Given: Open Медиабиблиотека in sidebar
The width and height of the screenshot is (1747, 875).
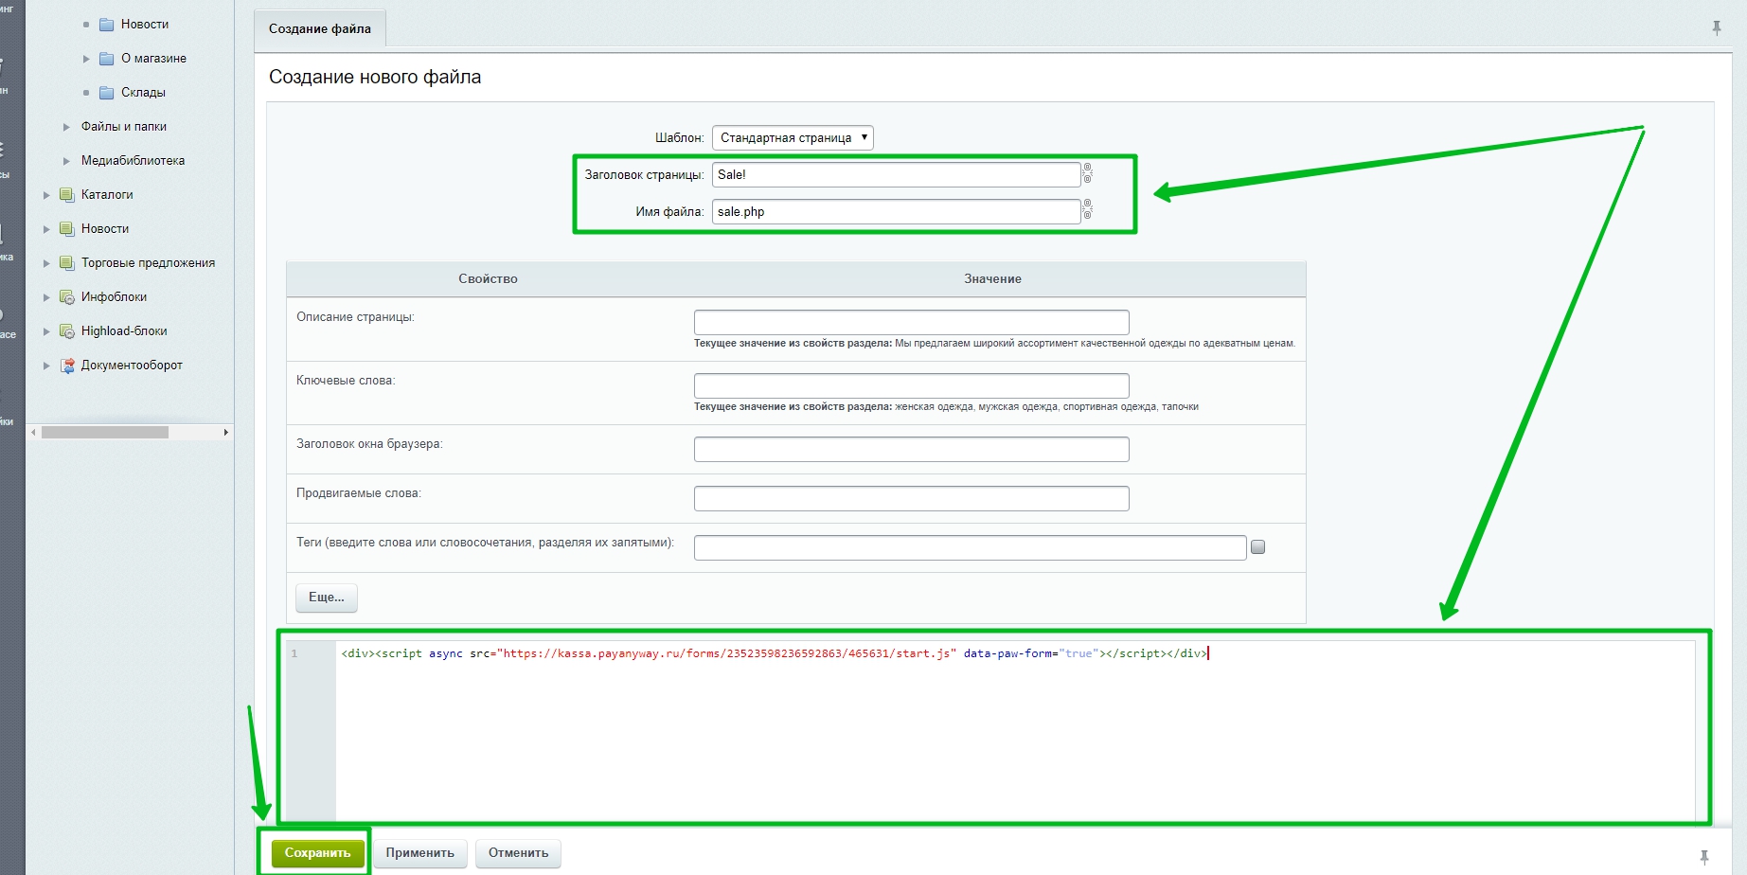Looking at the screenshot, I should point(133,161).
